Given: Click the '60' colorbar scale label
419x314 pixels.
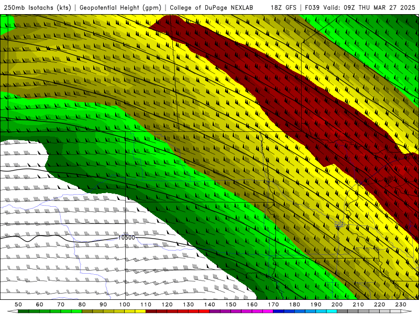Looking at the screenshot, I should click(39, 305).
